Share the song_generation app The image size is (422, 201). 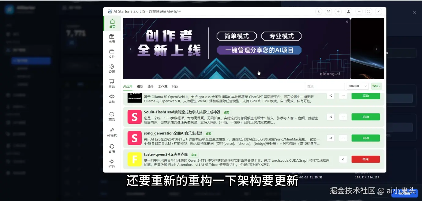pos(331,138)
